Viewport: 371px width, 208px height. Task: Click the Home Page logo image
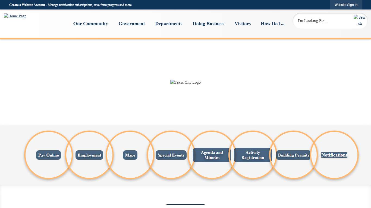coord(15,16)
